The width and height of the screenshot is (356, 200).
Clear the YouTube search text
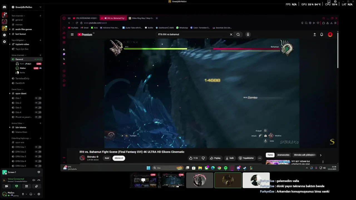pos(231,34)
